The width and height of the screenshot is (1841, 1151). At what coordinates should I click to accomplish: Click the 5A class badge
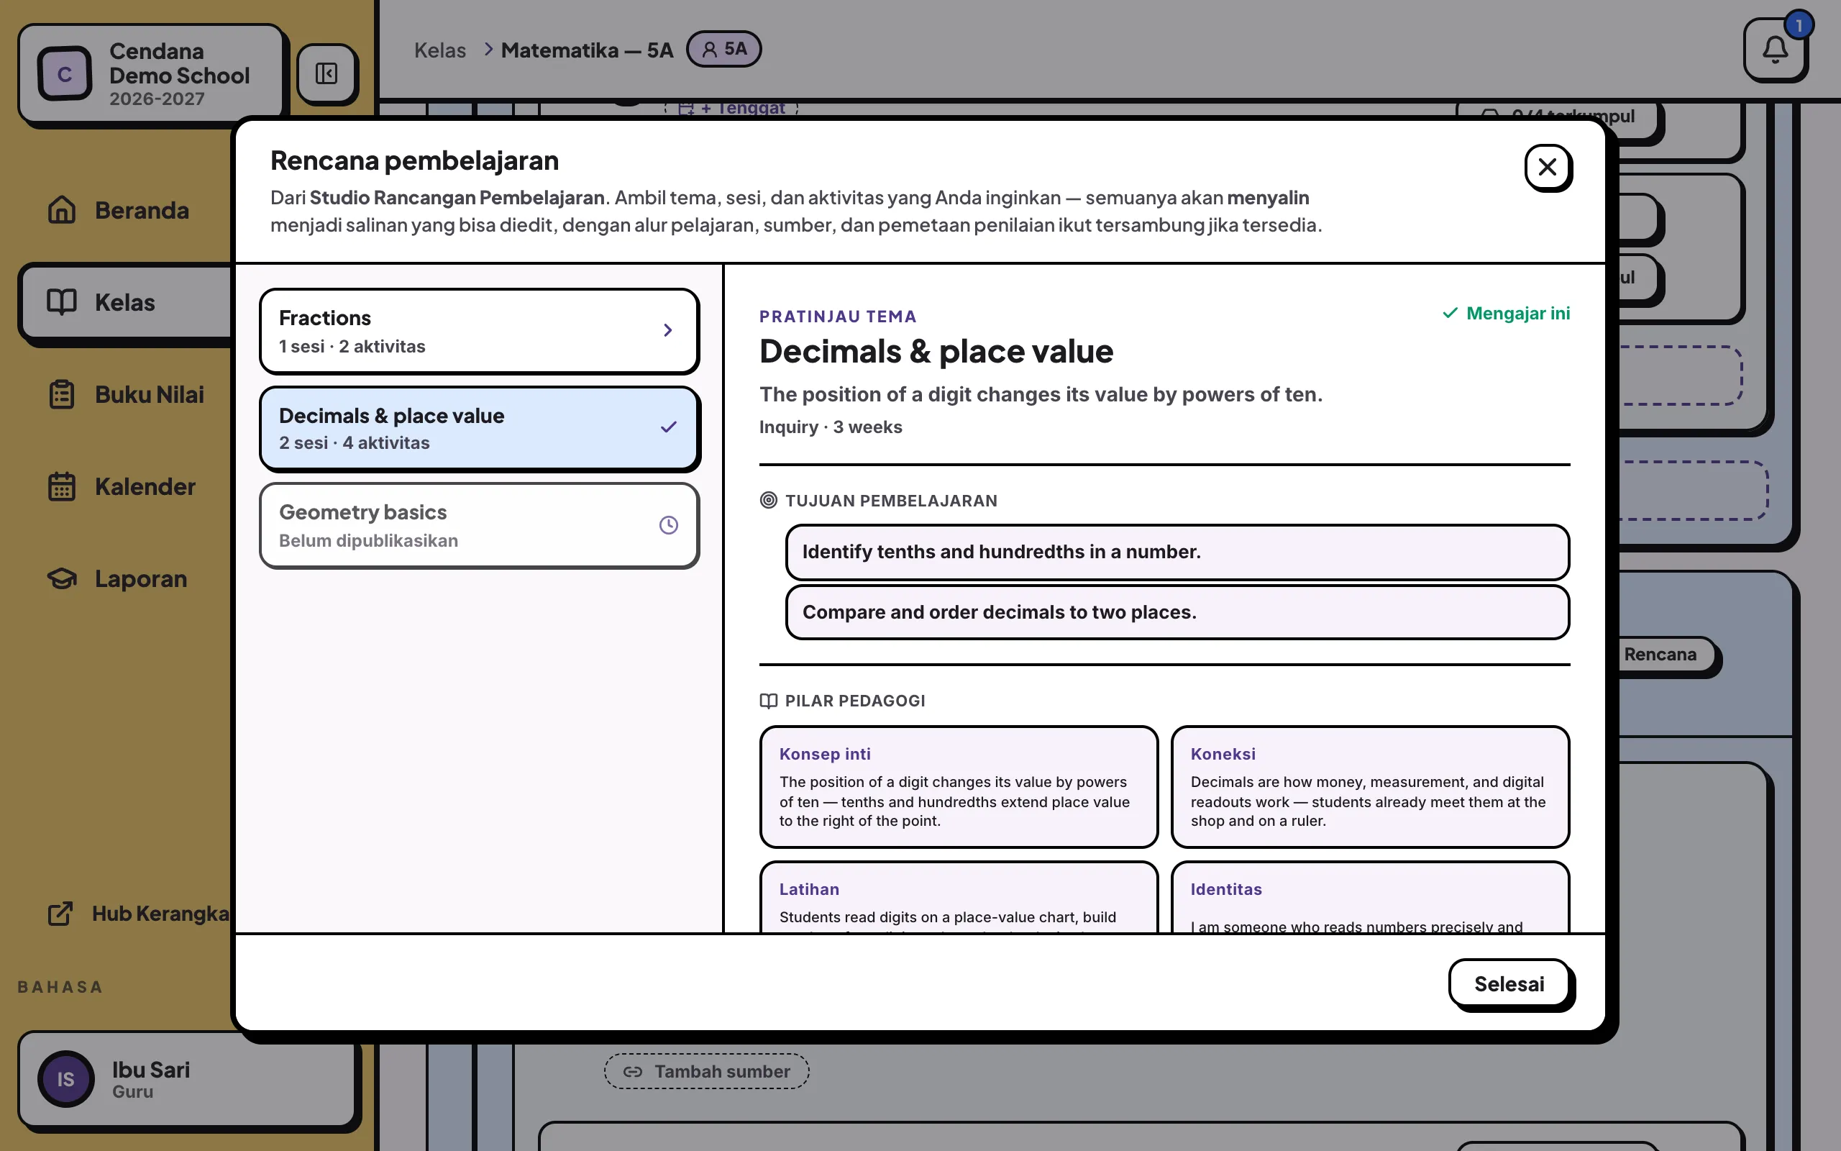[723, 49]
